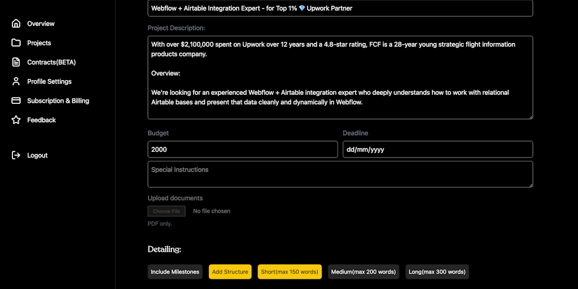Open the Deadline date field
The height and width of the screenshot is (289, 578).
[x=438, y=149]
